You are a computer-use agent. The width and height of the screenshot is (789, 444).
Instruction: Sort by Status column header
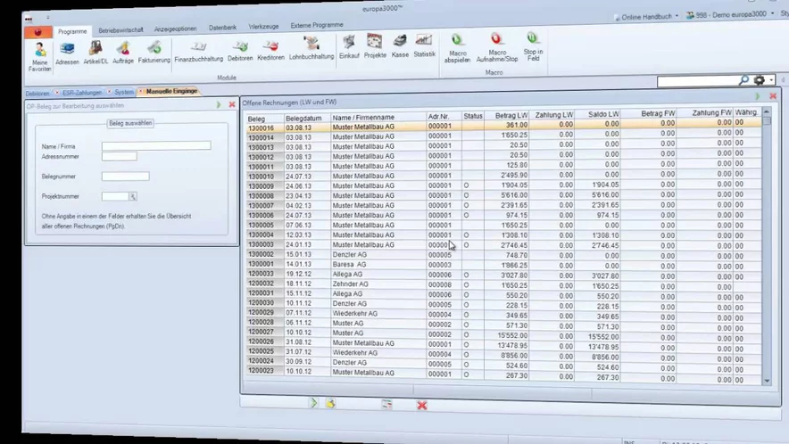tap(473, 116)
